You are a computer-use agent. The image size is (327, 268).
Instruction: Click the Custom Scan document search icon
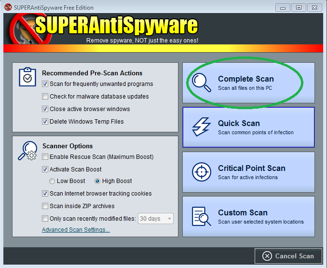tap(201, 216)
